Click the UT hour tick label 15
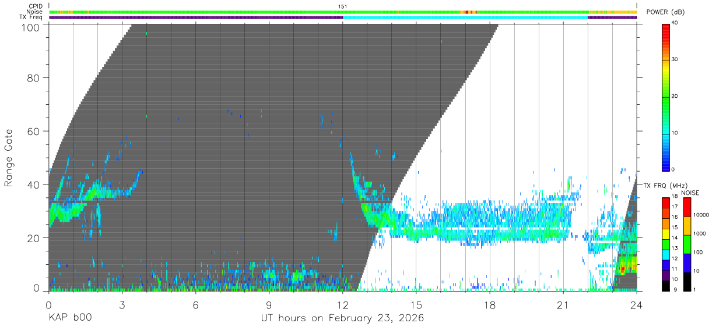 [416, 305]
